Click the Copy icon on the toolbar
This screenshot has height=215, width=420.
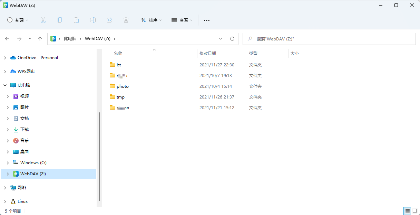pos(59,20)
